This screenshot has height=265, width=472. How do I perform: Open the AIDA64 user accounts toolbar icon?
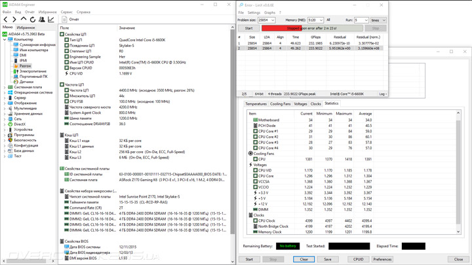[x=42, y=20]
